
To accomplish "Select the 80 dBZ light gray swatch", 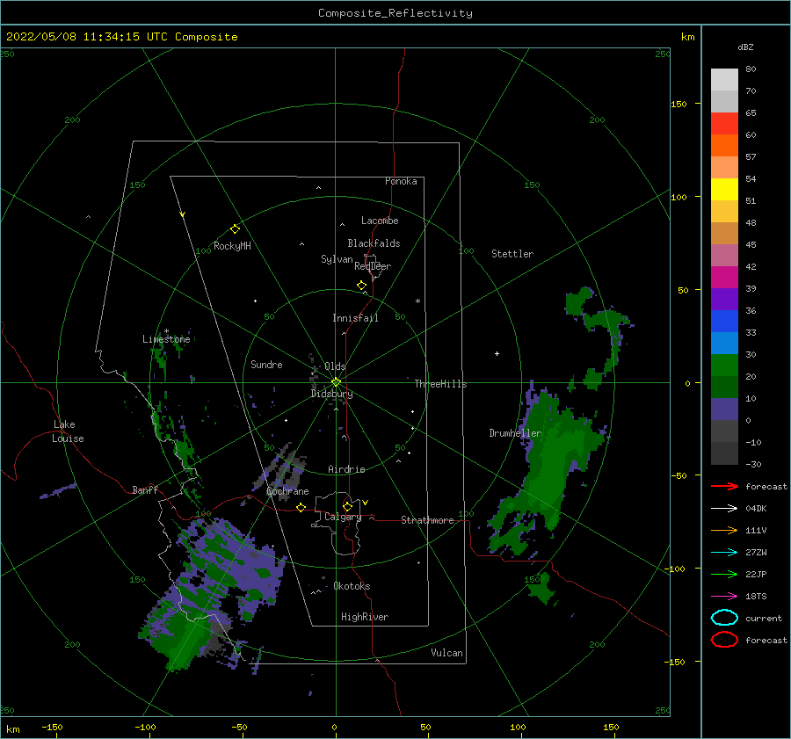I will (724, 79).
